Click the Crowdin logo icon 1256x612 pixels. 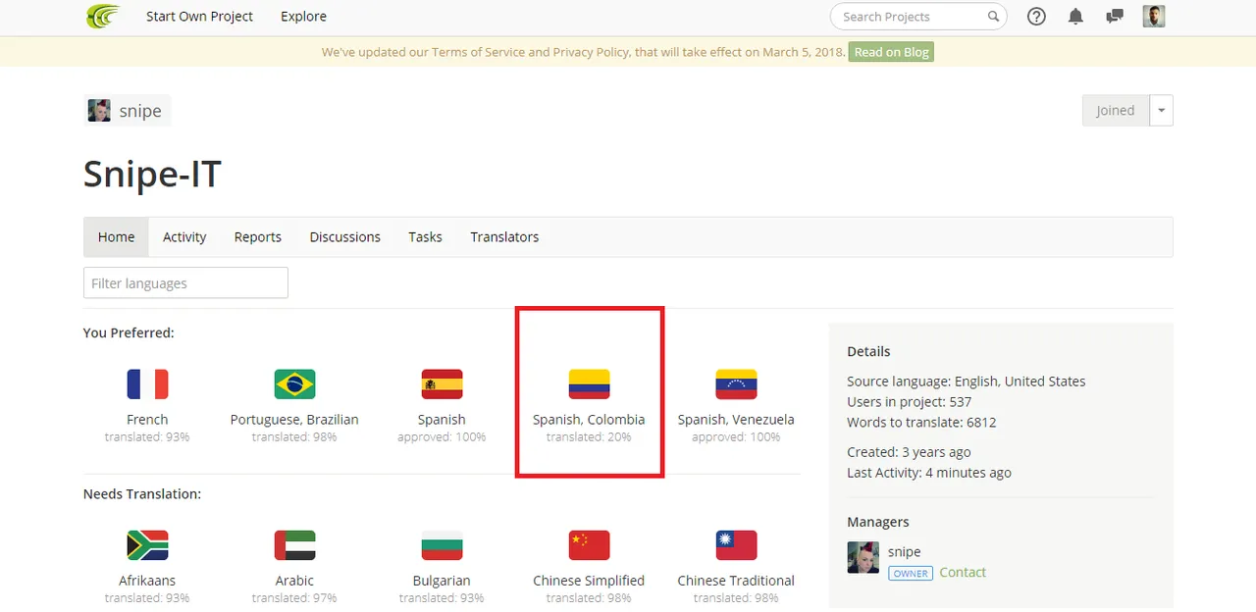coord(102,16)
